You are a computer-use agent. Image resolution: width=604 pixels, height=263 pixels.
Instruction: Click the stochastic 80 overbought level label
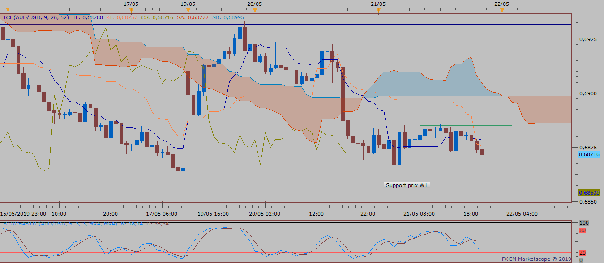point(581,231)
